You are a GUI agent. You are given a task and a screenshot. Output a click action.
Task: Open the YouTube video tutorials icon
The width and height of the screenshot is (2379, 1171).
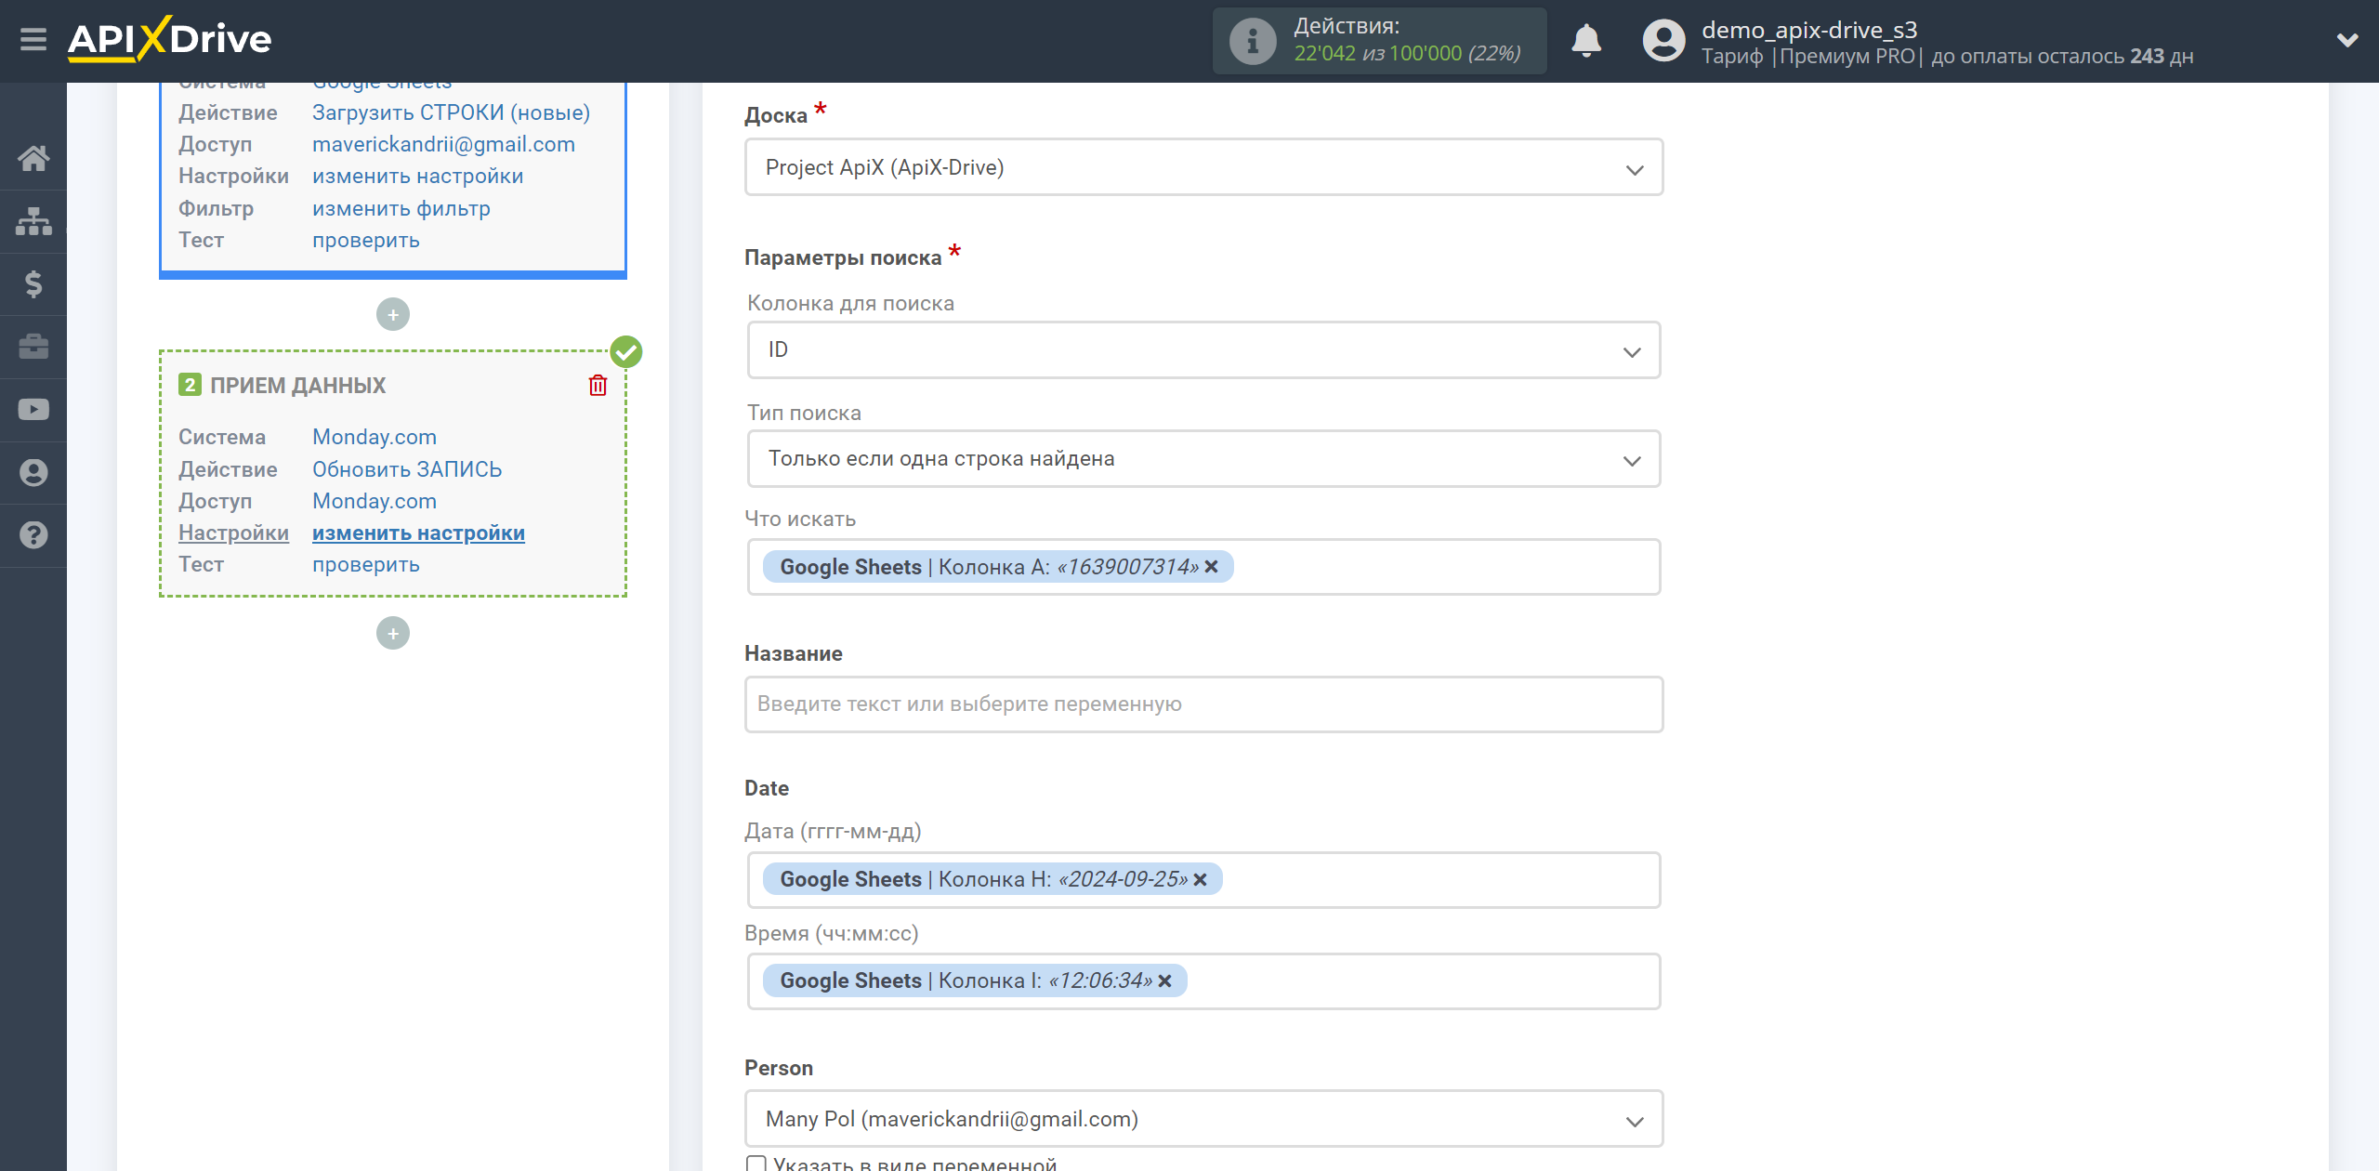pyautogui.click(x=33, y=410)
